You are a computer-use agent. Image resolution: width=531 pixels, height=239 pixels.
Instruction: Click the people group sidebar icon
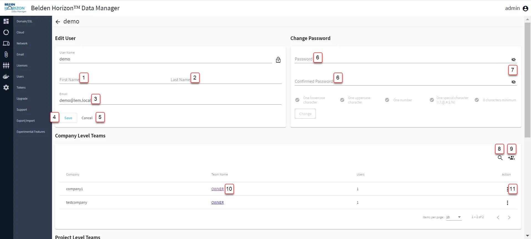click(6, 65)
